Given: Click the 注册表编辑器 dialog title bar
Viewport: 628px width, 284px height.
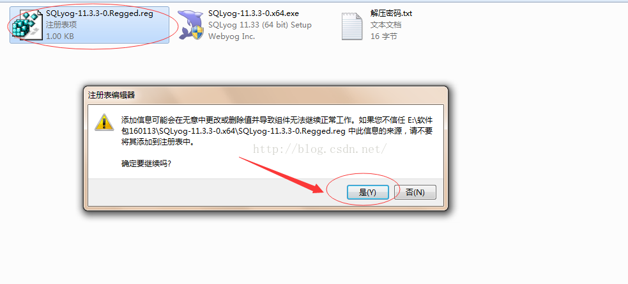Looking at the screenshot, I should click(266, 95).
